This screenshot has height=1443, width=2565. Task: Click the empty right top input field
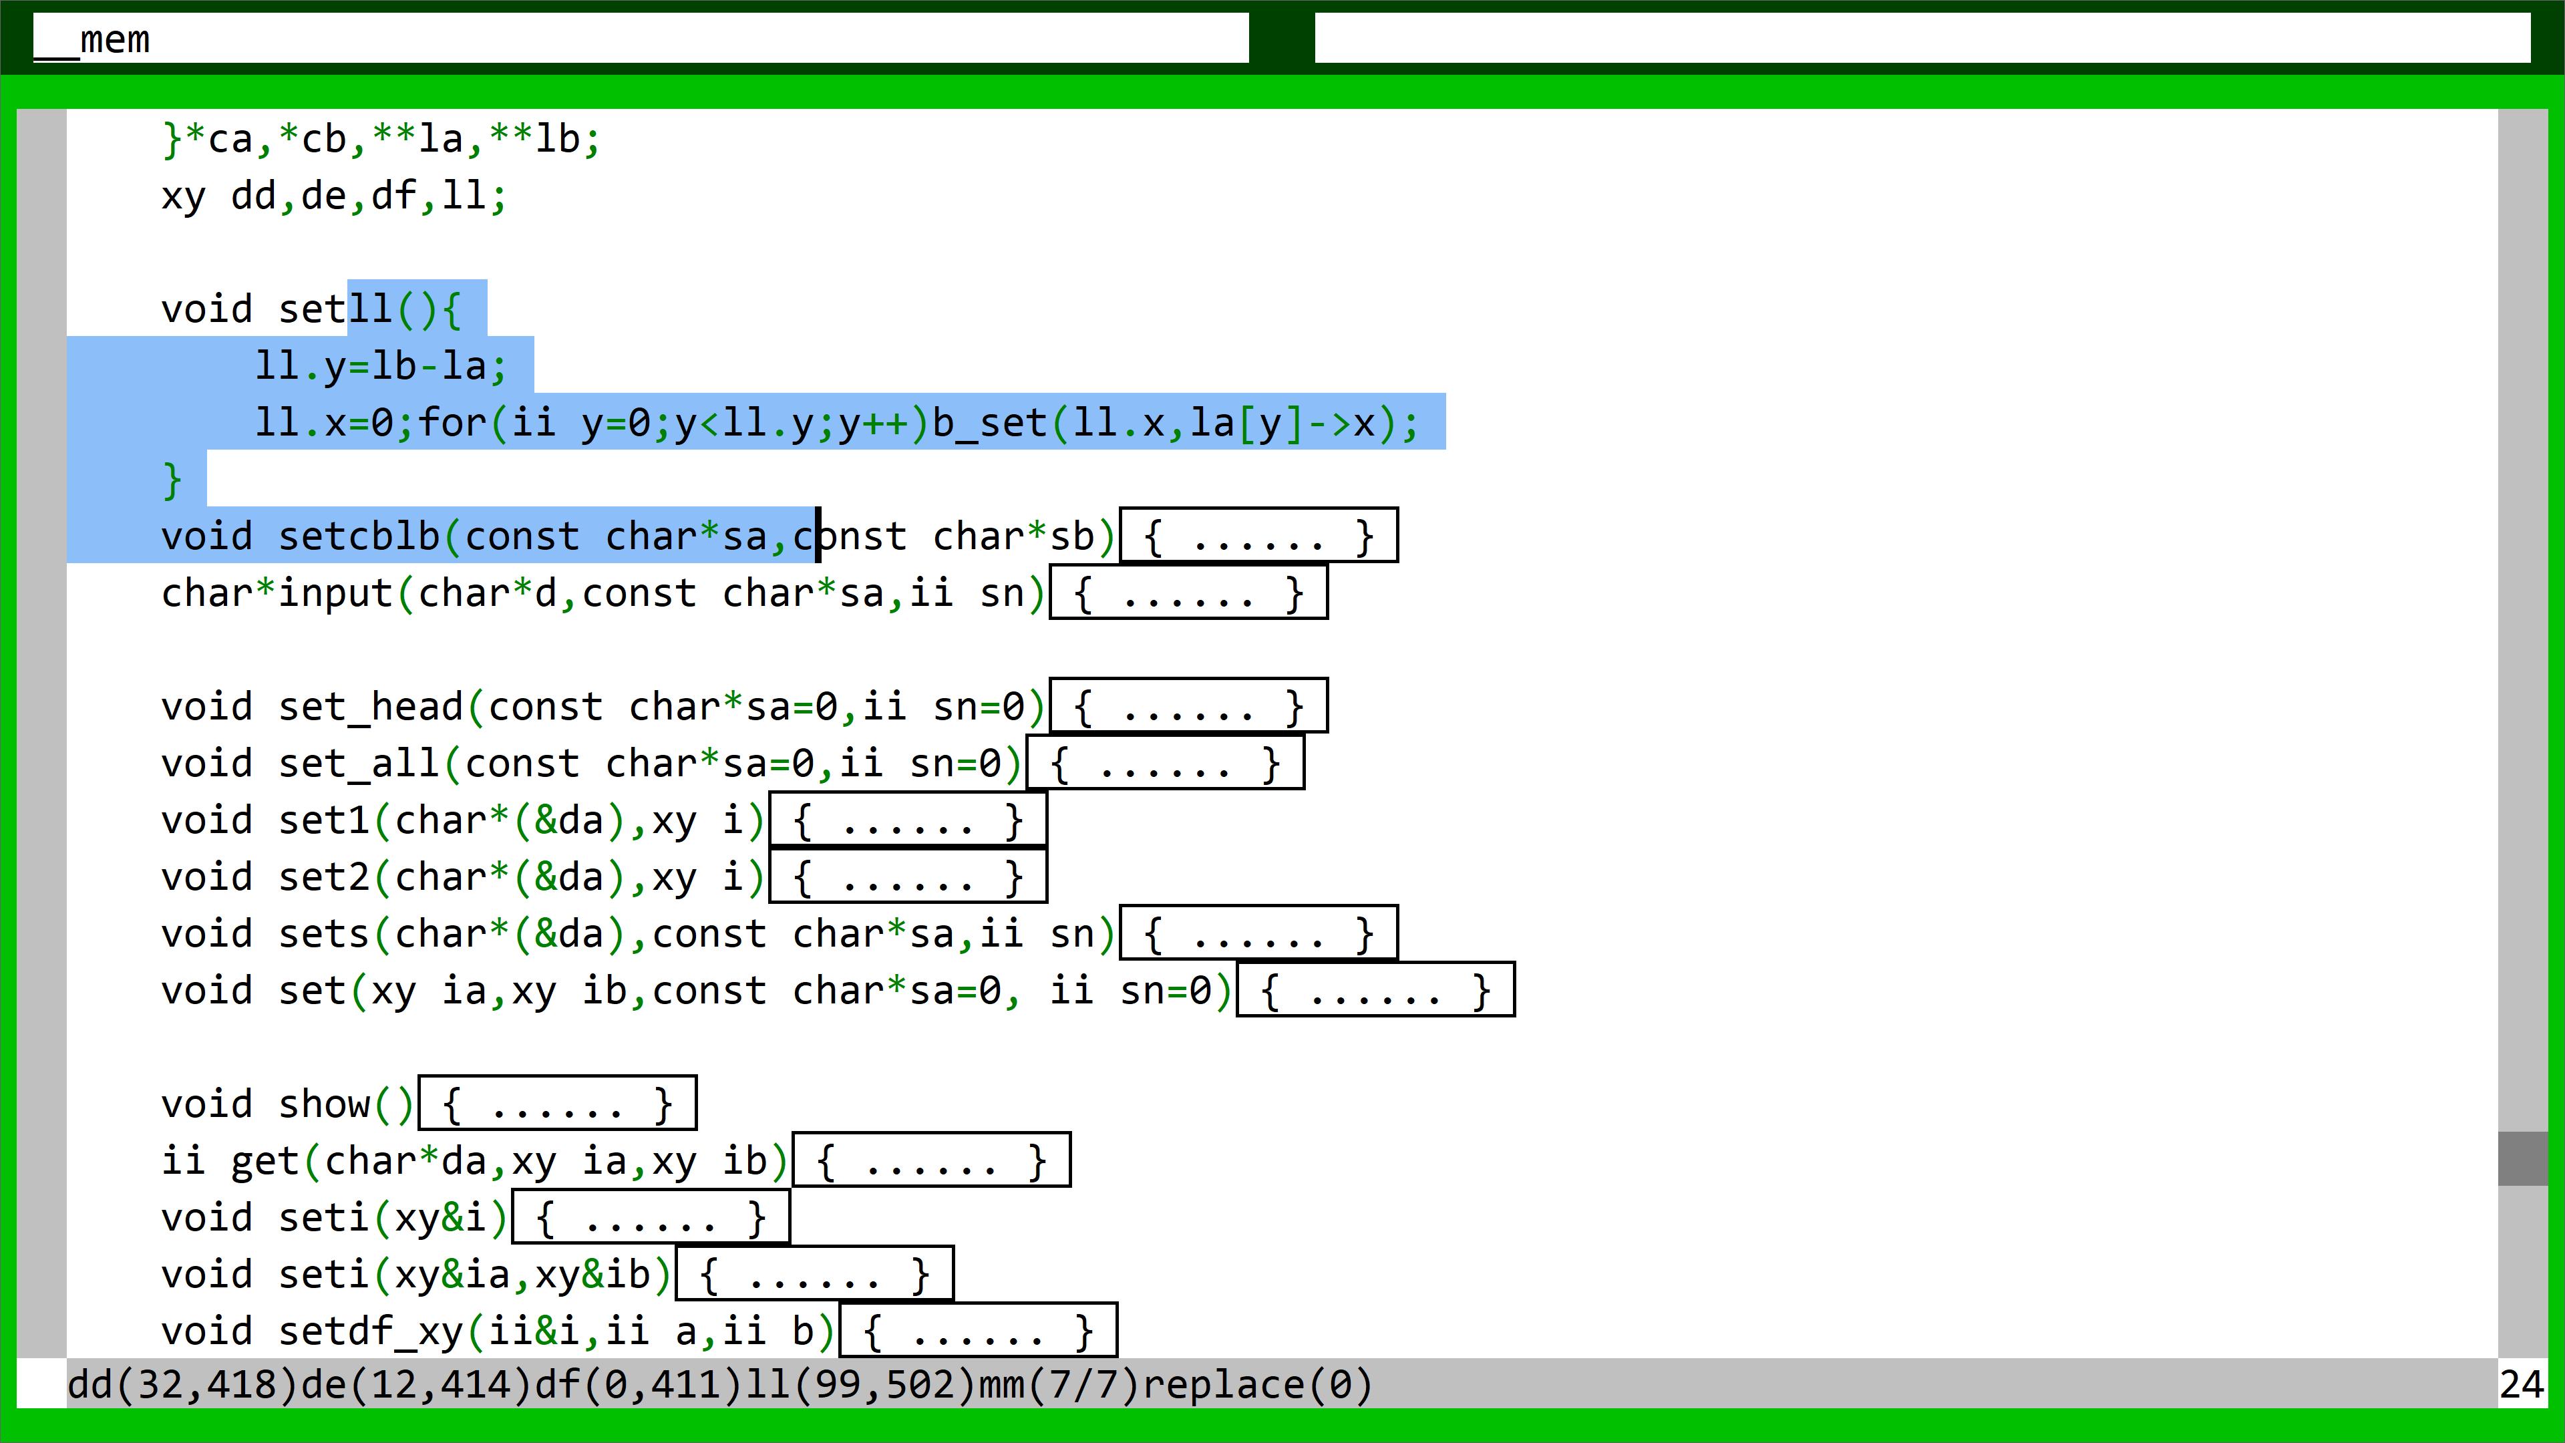(1922, 39)
